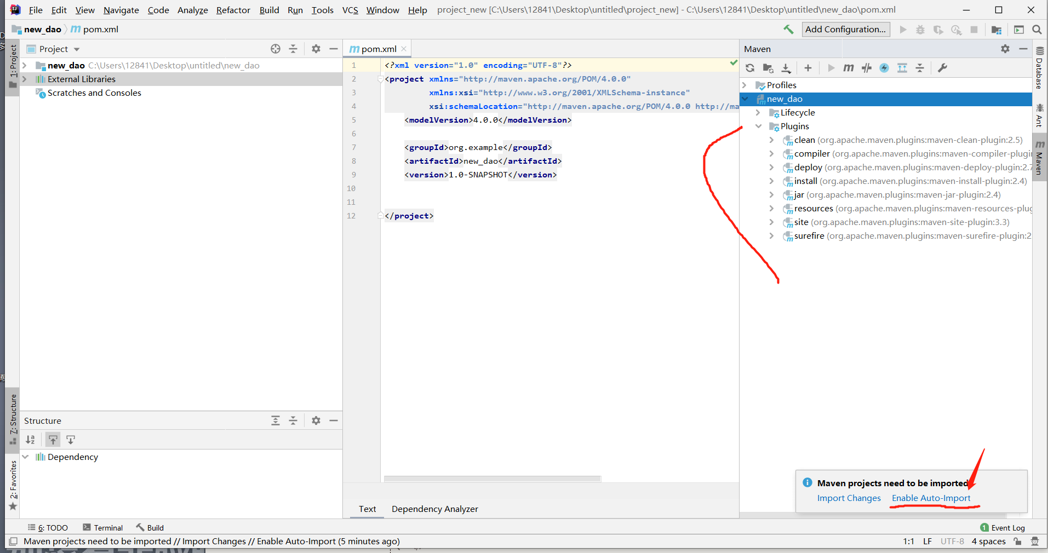Click the editor horizontal scrollbar
Screen dimensions: 1048x553
tap(492, 479)
